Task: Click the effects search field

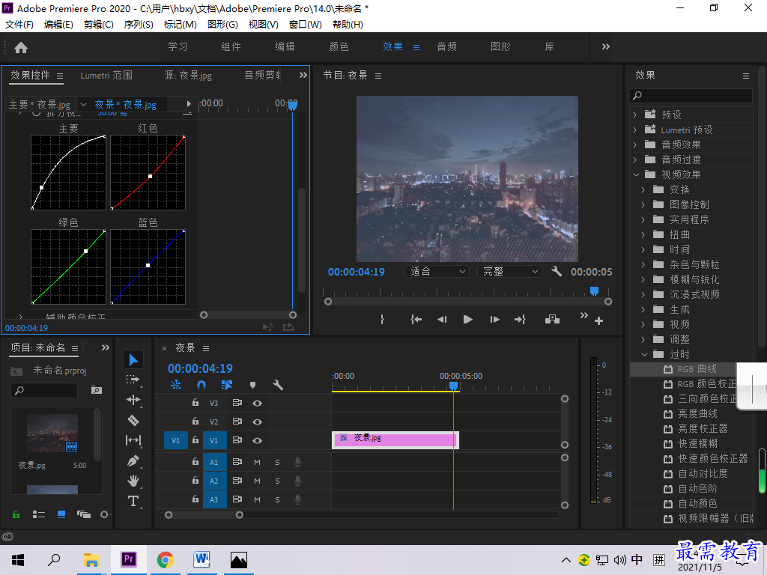Action: click(691, 95)
